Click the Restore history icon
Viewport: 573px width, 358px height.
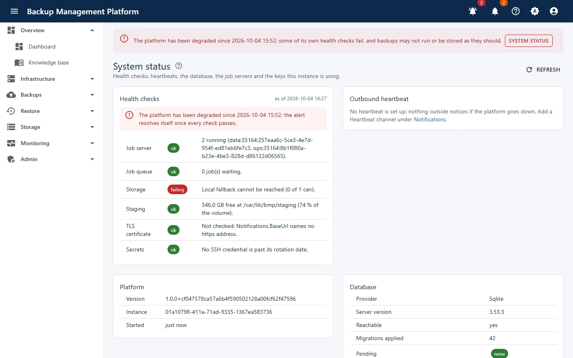tap(11, 111)
